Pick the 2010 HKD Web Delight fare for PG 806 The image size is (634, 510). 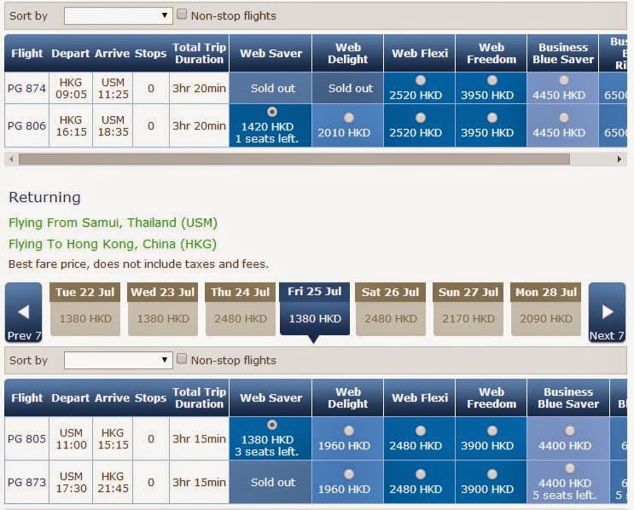(x=348, y=118)
